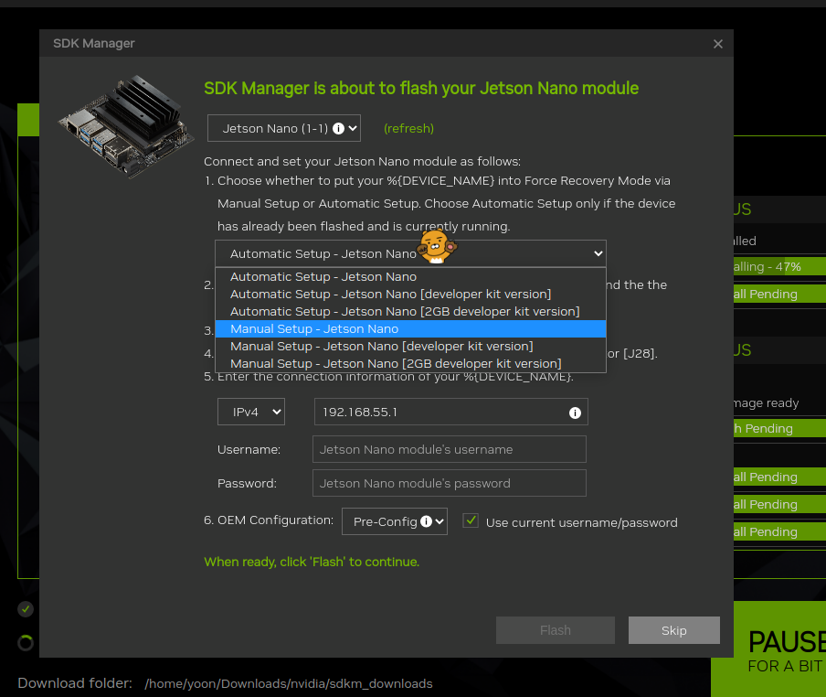The height and width of the screenshot is (697, 826).
Task: Open the IPv4 protocol dropdown
Action: click(251, 412)
